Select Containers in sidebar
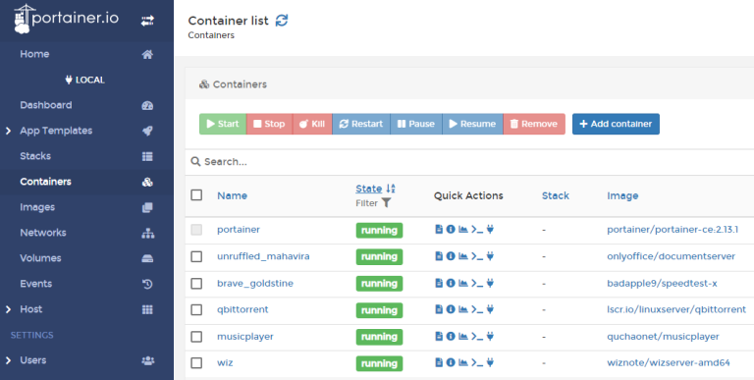This screenshot has width=754, height=380. coord(46,182)
